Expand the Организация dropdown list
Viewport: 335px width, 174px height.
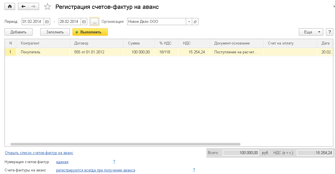[x=189, y=21]
